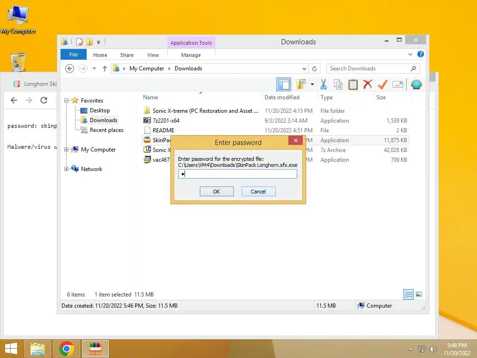The width and height of the screenshot is (477, 358).
Task: Click the Explorer Forward arrow
Action: coord(83,69)
